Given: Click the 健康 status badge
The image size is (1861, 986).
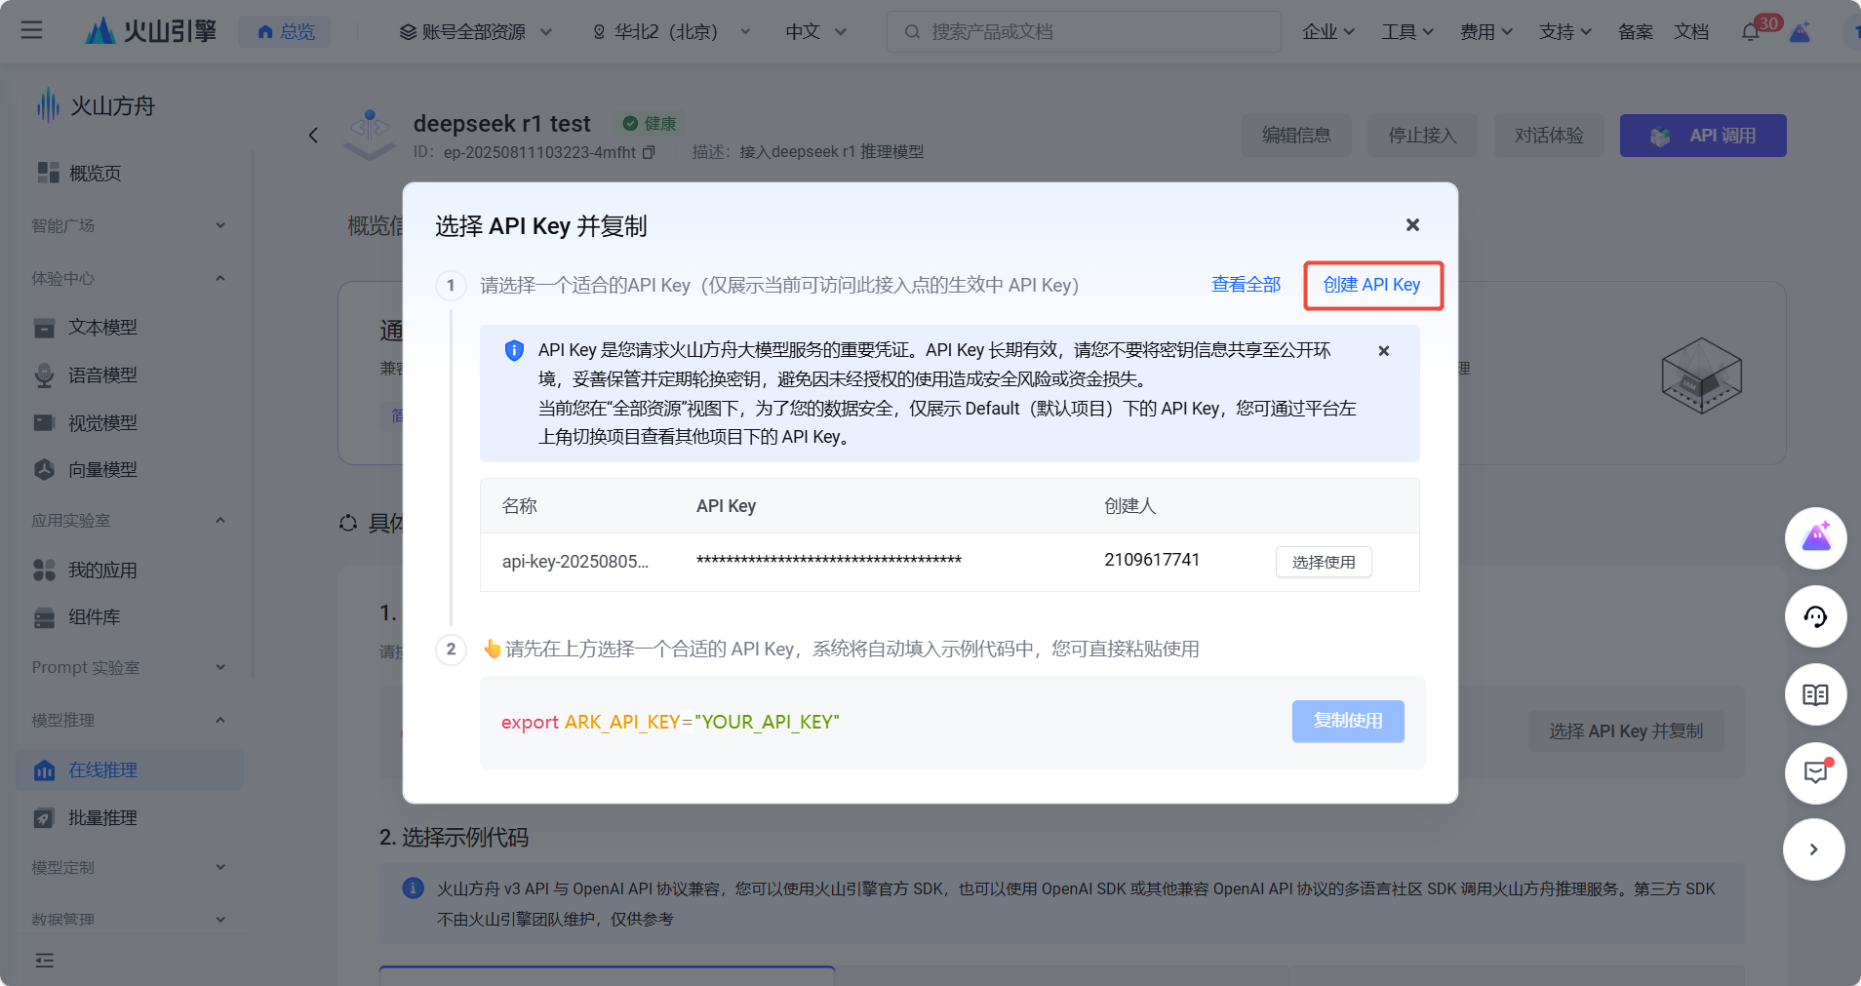Looking at the screenshot, I should coord(650,124).
